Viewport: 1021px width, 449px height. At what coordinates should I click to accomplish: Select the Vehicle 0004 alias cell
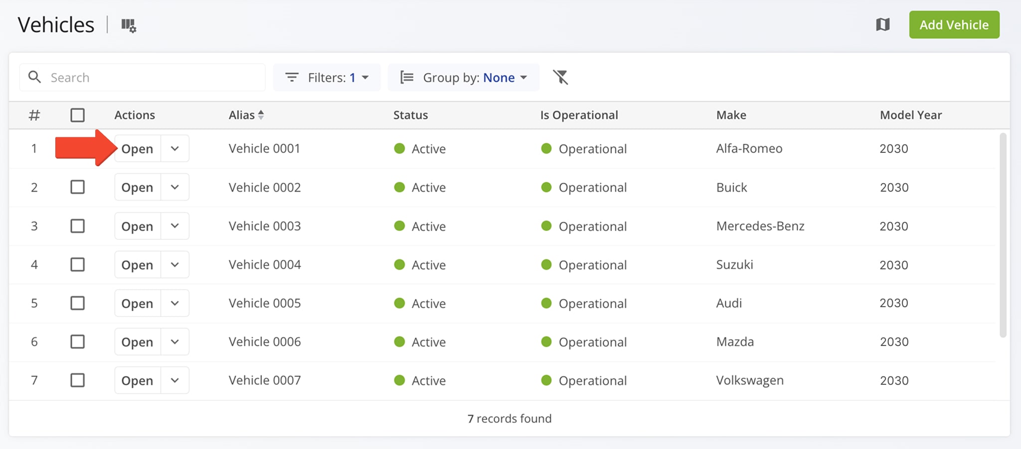265,264
